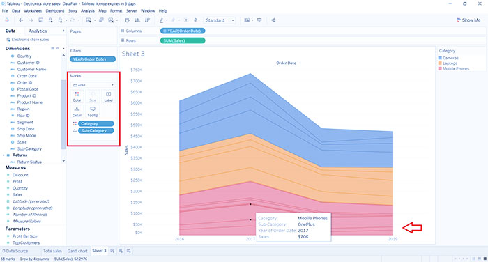Screen dimensions: 488x262
Task: Click the Mobile Phones pink legend swatch
Action: coord(440,68)
